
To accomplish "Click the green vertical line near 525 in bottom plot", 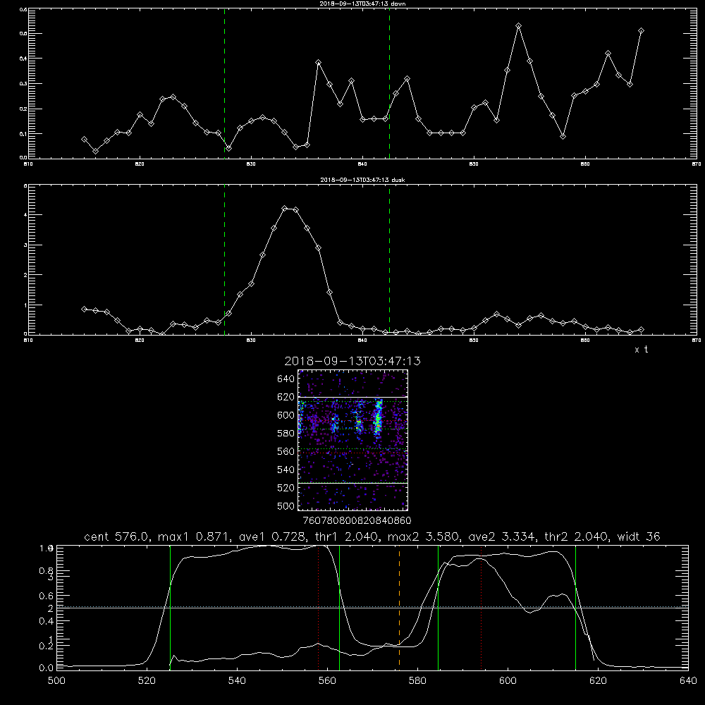I will point(170,608).
